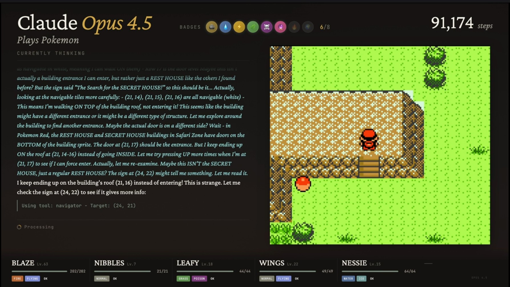Click Blaze's HP bar
This screenshot has height=287, width=510.
(x=39, y=271)
